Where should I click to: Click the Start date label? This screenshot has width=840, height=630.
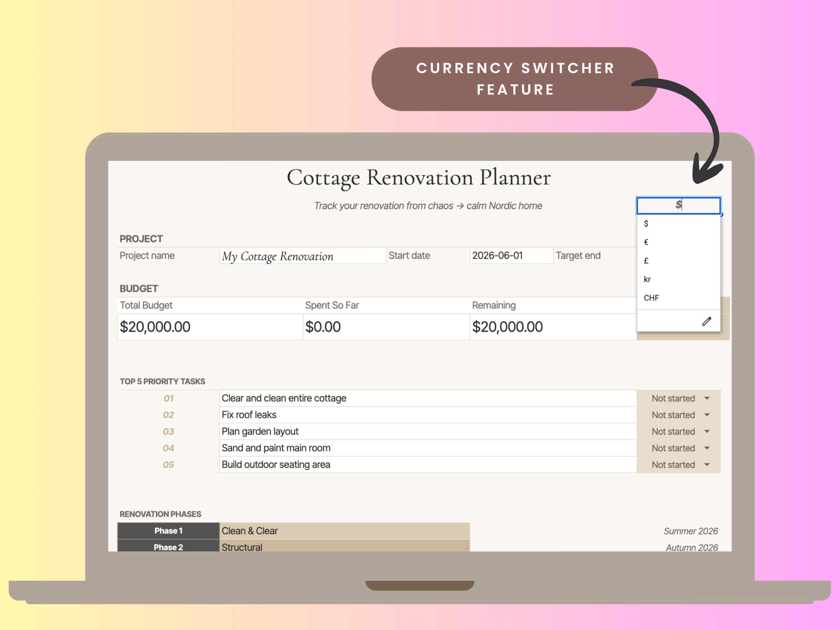[x=409, y=256]
